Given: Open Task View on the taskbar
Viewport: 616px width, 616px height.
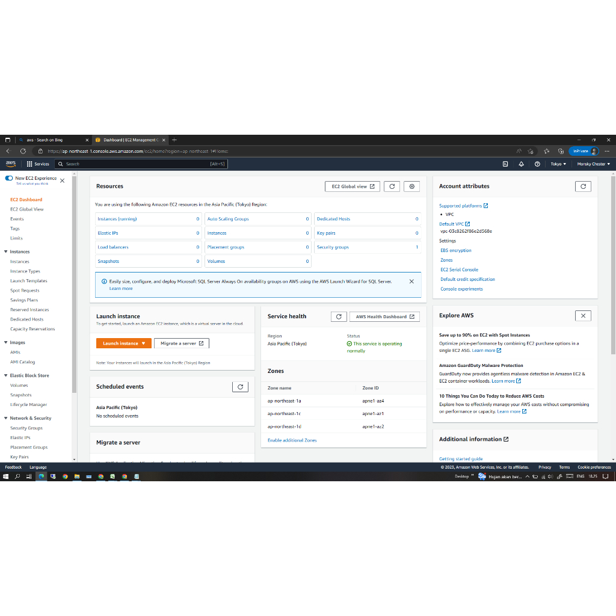Looking at the screenshot, I should [x=29, y=476].
